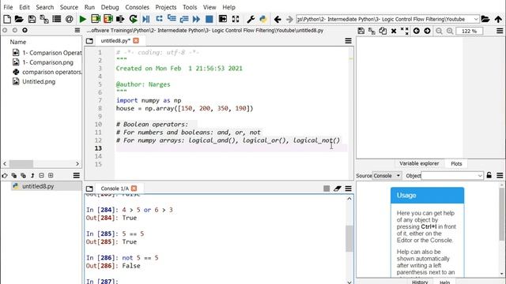506x284 pixels.
Task: Save the plot in the Plots pane
Action: click(x=361, y=31)
